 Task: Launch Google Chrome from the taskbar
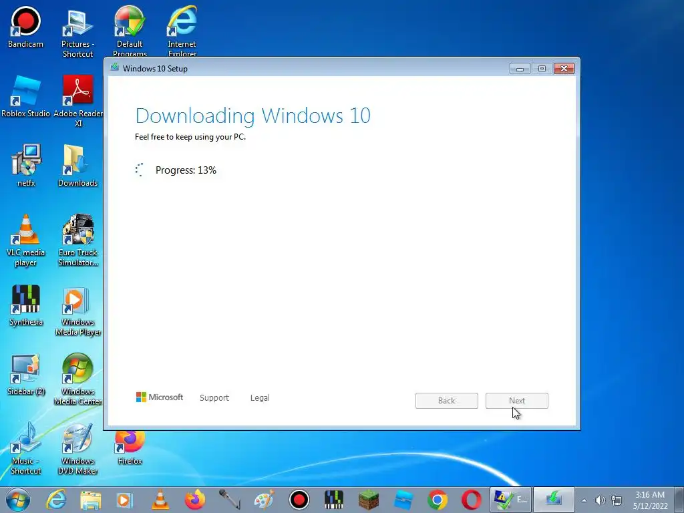tap(438, 500)
